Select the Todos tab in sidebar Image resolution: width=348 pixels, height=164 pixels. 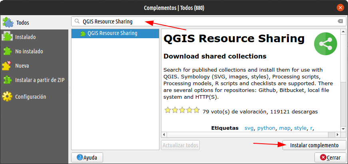click(22, 23)
